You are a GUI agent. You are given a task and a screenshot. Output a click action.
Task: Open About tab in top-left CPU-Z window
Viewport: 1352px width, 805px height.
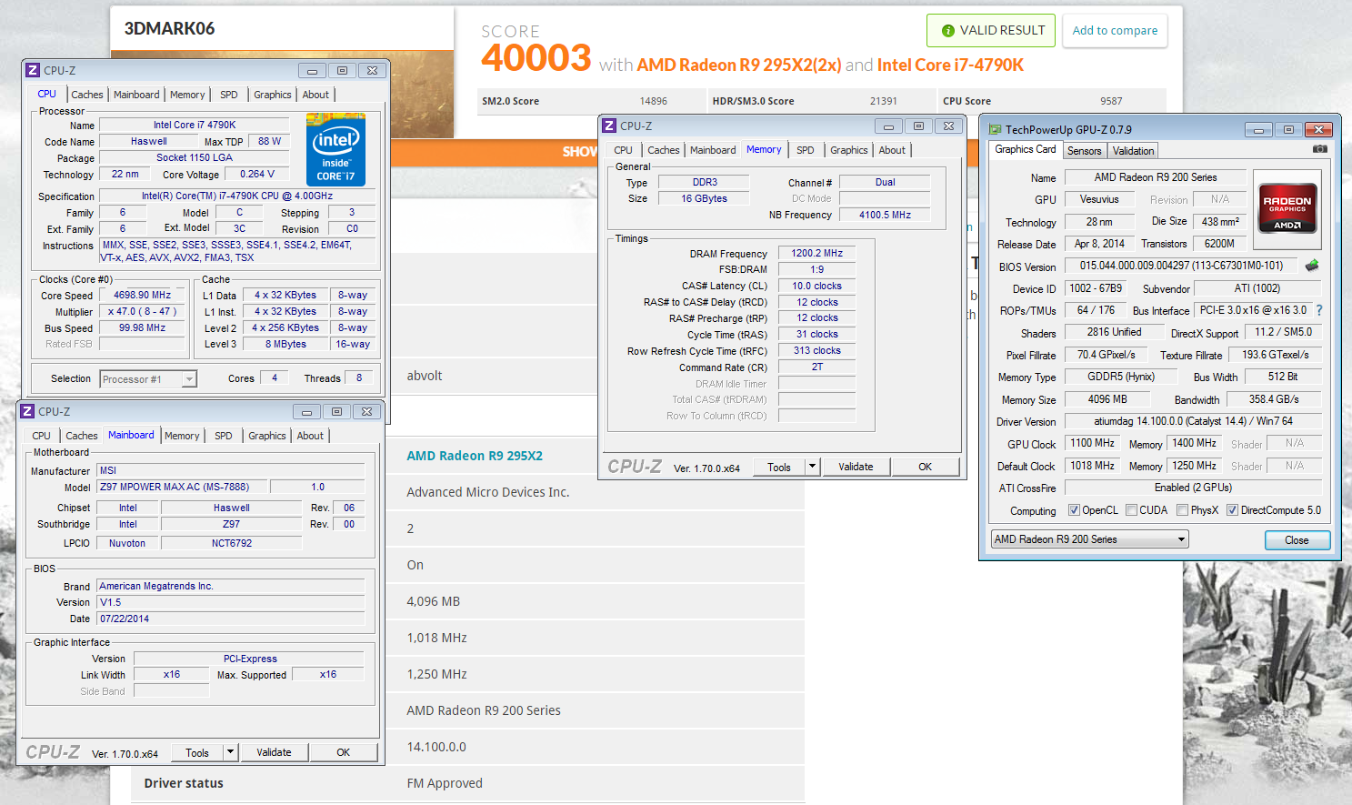coord(315,95)
